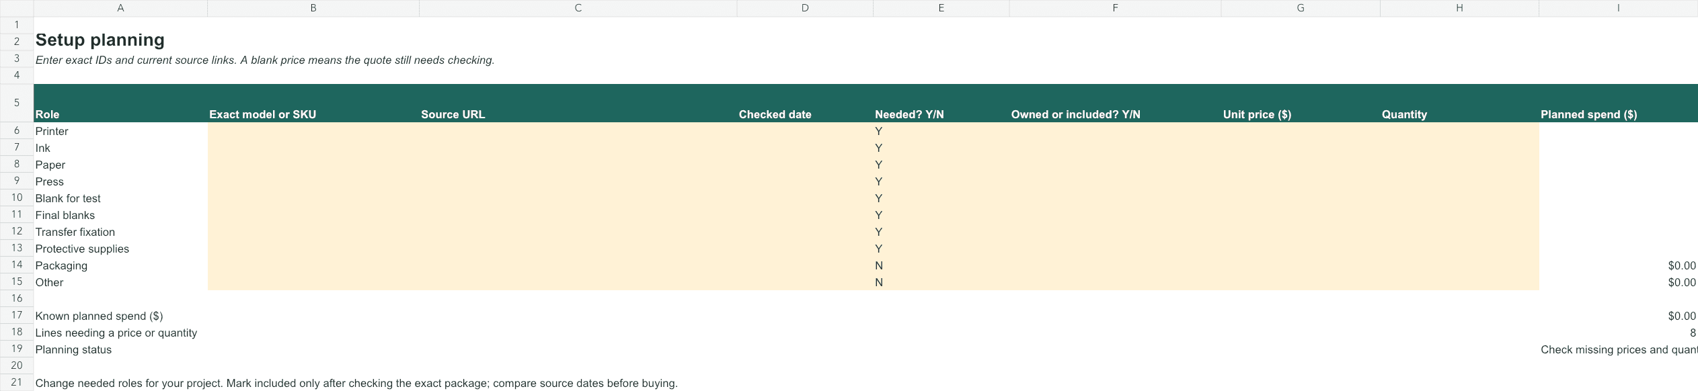Select the 'Protective supplies' cell
Viewport: 1698px width, 391px height.
click(120, 249)
